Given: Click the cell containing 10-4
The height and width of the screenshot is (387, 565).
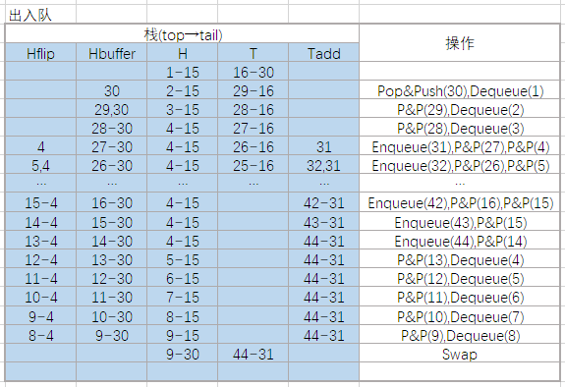Looking at the screenshot, I should 40,297.
